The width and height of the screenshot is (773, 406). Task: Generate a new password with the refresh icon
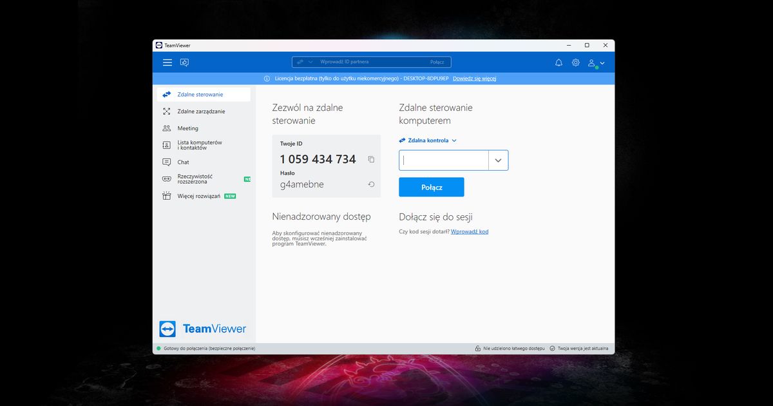(x=371, y=184)
